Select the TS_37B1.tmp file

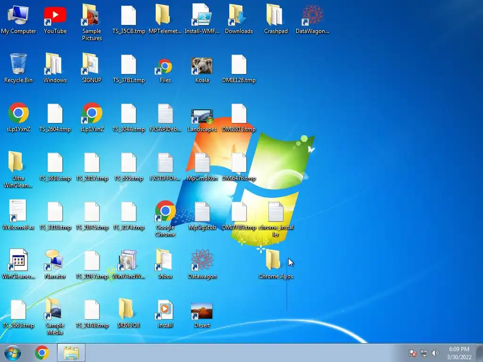click(128, 64)
